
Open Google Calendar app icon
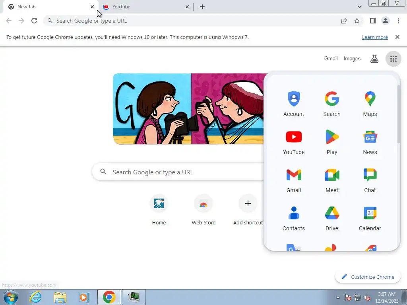pyautogui.click(x=370, y=218)
